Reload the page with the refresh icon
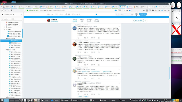 [8, 10]
